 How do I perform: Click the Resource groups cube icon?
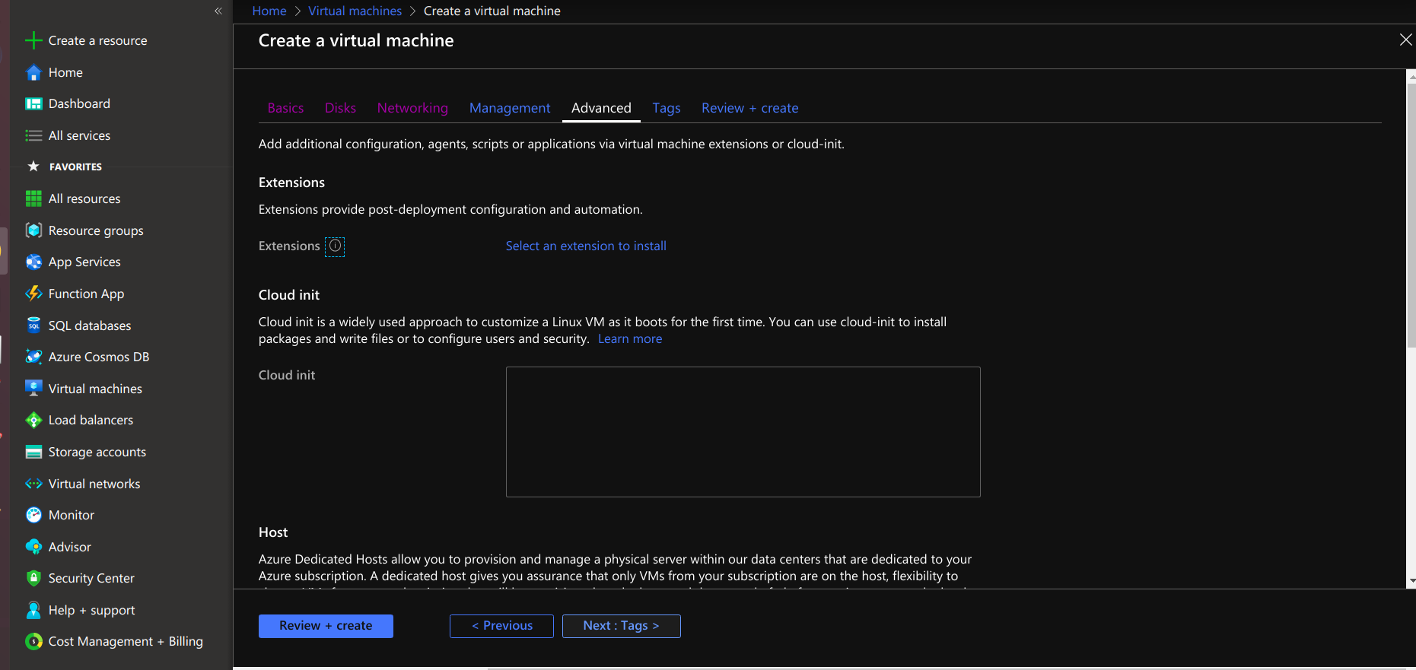coord(33,230)
